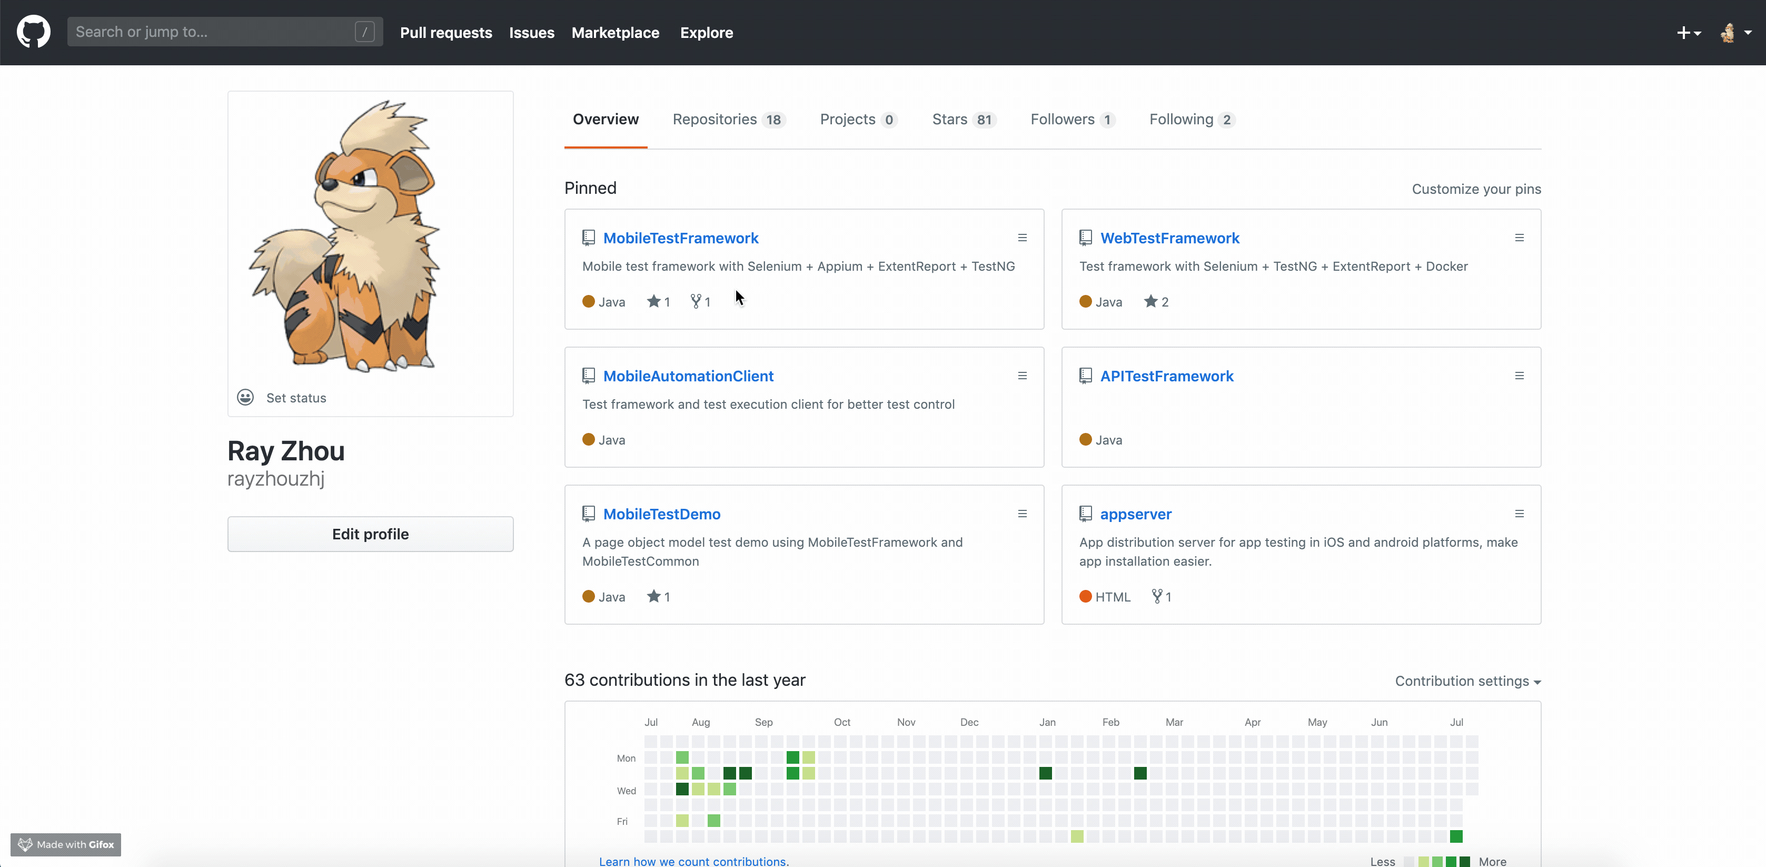Click the username rayzhouzhj text
The width and height of the screenshot is (1766, 867).
[x=275, y=479]
